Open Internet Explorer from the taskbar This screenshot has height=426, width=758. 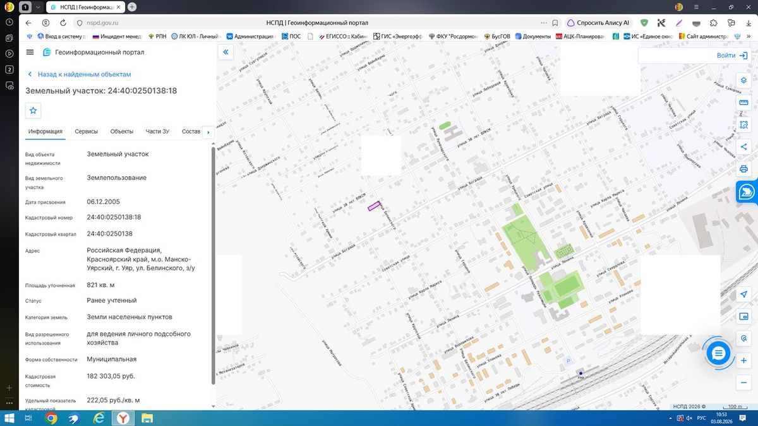coord(99,418)
